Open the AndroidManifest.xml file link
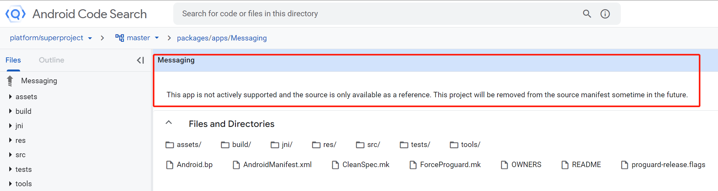Viewport: 718px width, 191px height. pos(277,165)
